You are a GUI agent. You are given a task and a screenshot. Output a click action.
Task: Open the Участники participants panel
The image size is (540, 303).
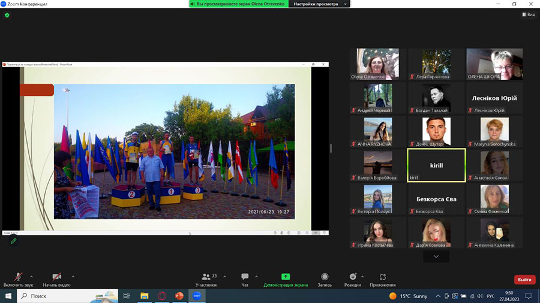pyautogui.click(x=206, y=278)
